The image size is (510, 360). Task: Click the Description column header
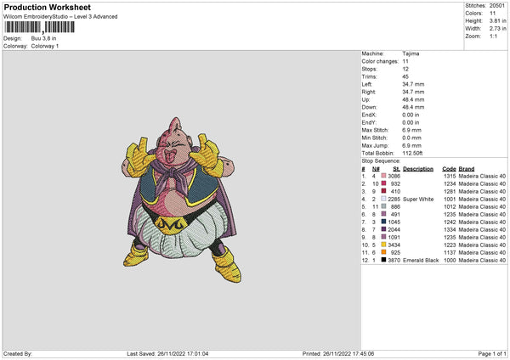point(418,168)
